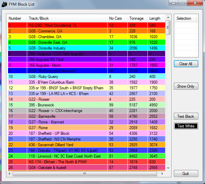Select the NS 174 - Elkhart row
This screenshot has height=184, width=205.
tap(86, 162)
